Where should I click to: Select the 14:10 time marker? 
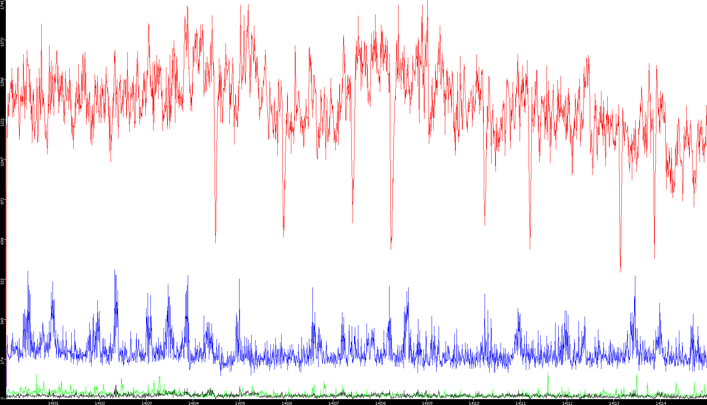pos(474,403)
